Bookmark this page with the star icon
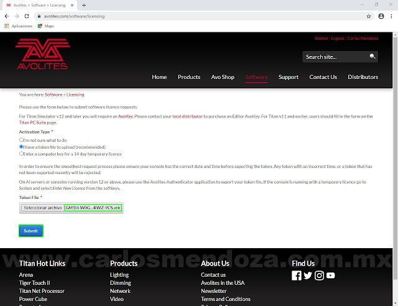This screenshot has height=306, width=398. [x=369, y=16]
